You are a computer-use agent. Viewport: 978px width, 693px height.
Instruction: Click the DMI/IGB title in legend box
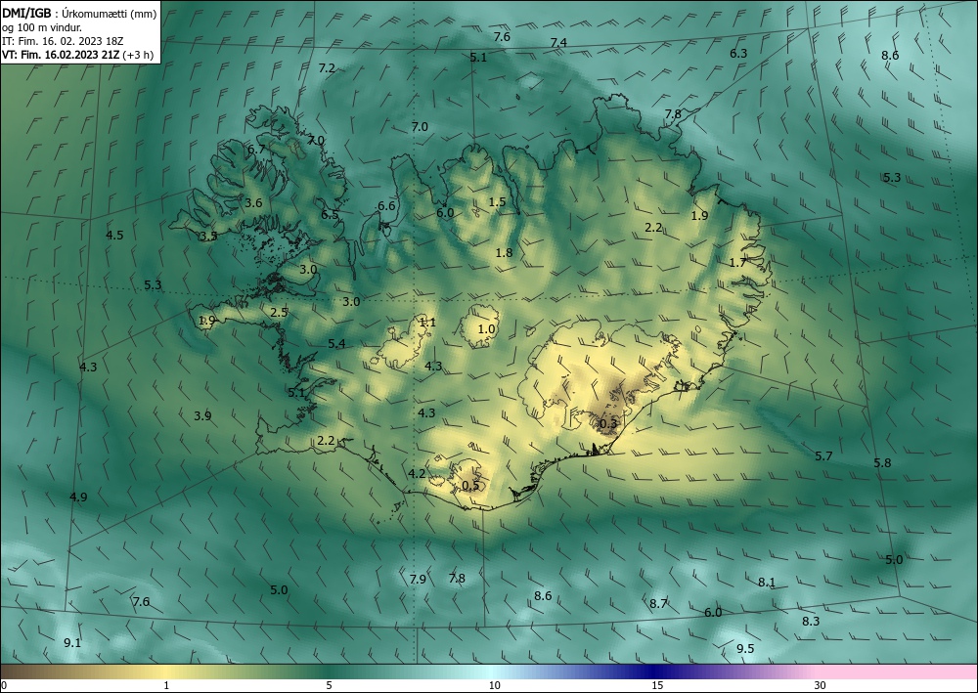[26, 14]
